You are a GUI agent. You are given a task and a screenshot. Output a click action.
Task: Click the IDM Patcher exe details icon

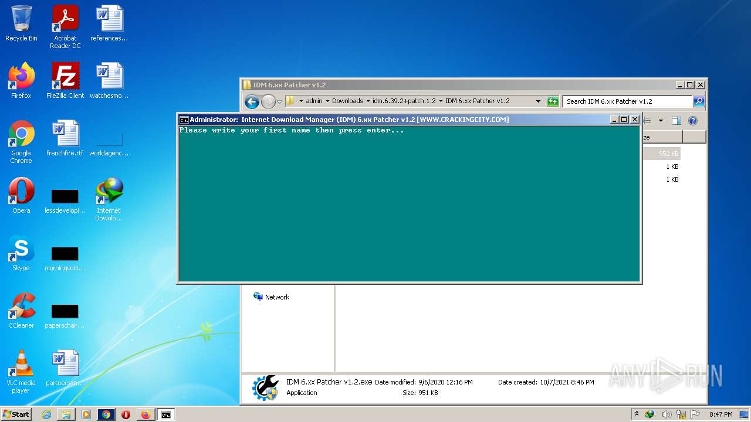[x=265, y=387]
